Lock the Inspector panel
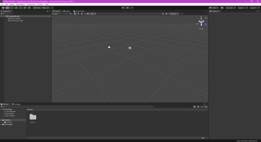The height and width of the screenshot is (142, 261). 257,11
